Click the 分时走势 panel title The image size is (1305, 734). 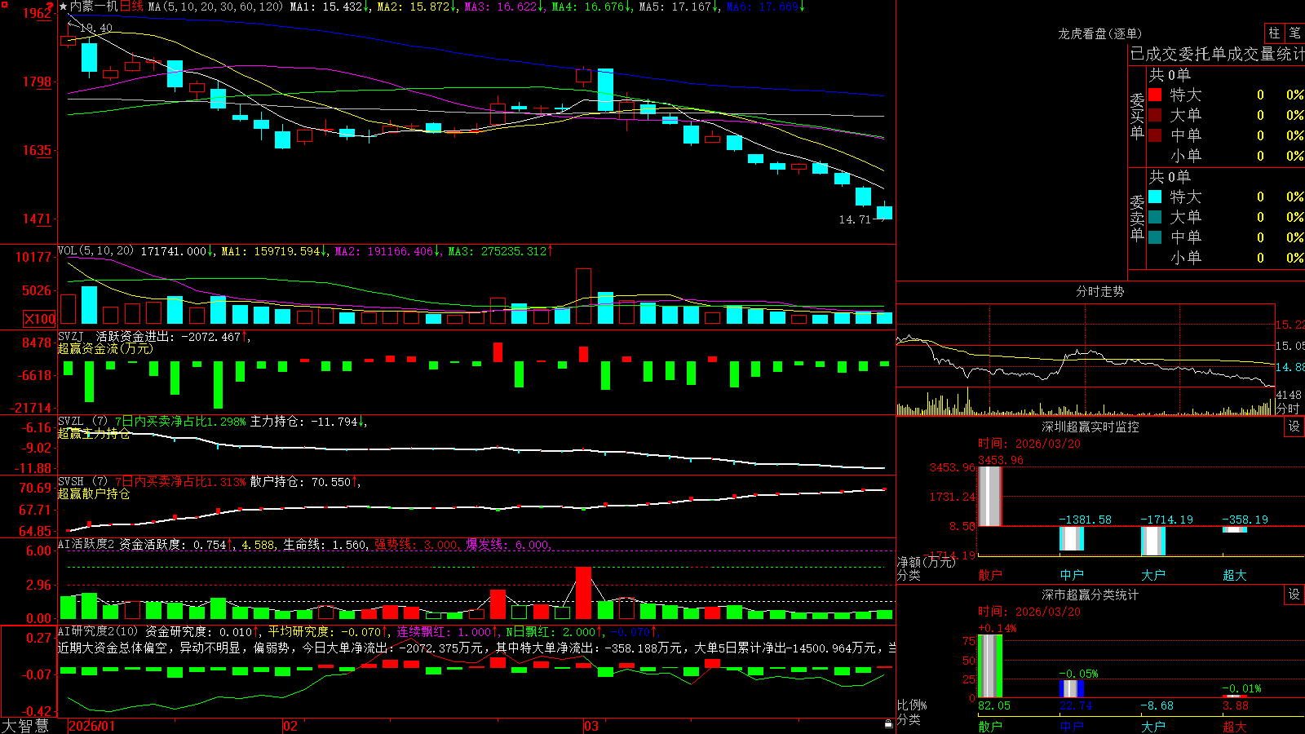point(1099,291)
